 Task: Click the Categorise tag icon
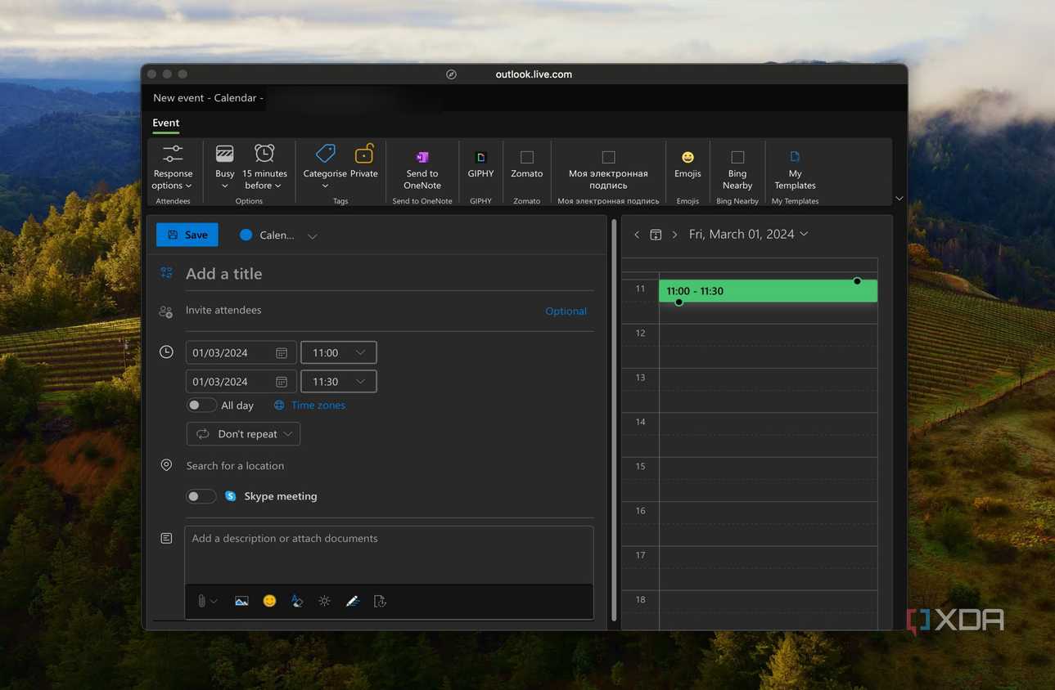pos(325,154)
